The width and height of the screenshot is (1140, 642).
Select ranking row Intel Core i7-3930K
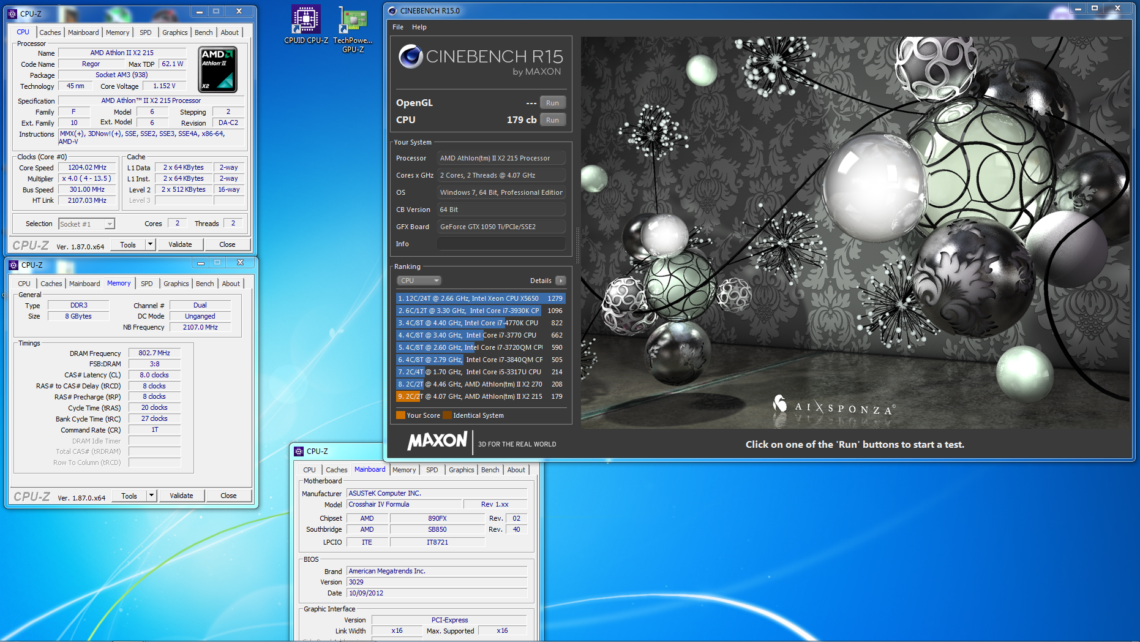[x=481, y=311]
